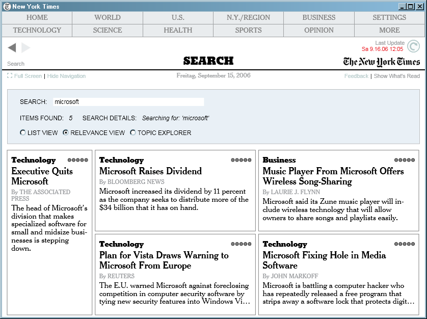
Task: Click relevance dots on Music Player article
Action: (x=405, y=160)
